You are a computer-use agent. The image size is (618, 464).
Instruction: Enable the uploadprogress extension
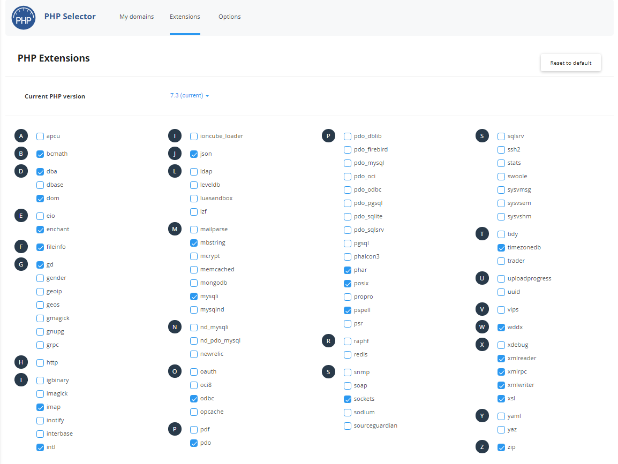501,279
